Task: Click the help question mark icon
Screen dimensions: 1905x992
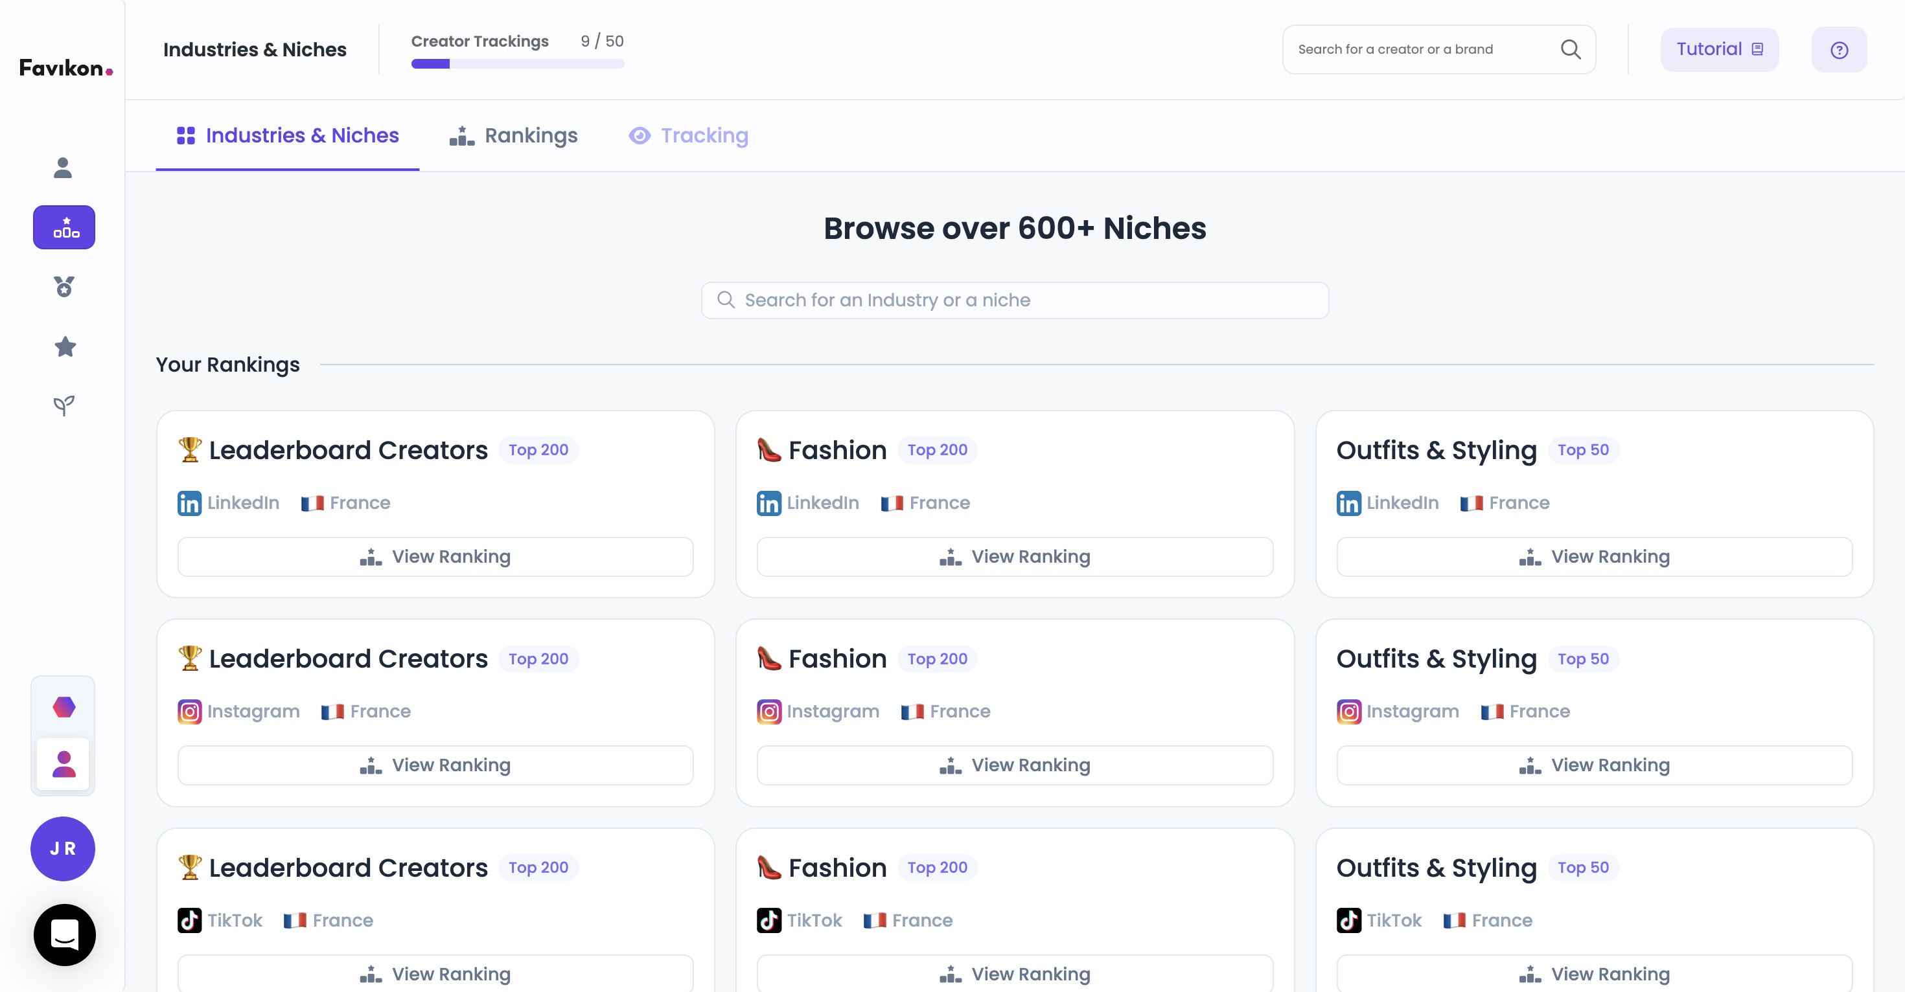Action: [1838, 49]
